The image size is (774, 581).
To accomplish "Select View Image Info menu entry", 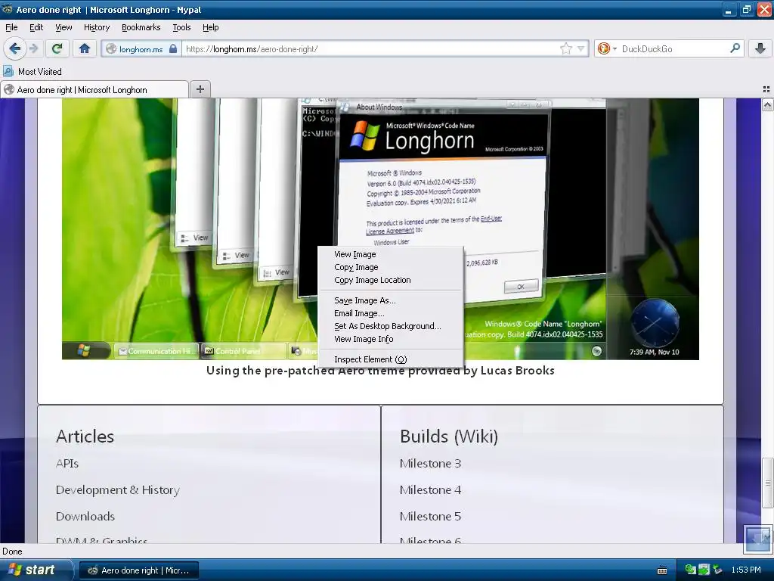I will tap(391, 338).
